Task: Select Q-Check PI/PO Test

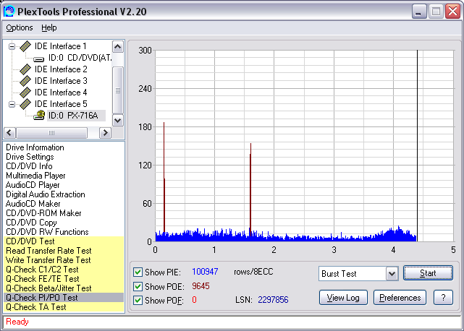Action: pyautogui.click(x=64, y=298)
